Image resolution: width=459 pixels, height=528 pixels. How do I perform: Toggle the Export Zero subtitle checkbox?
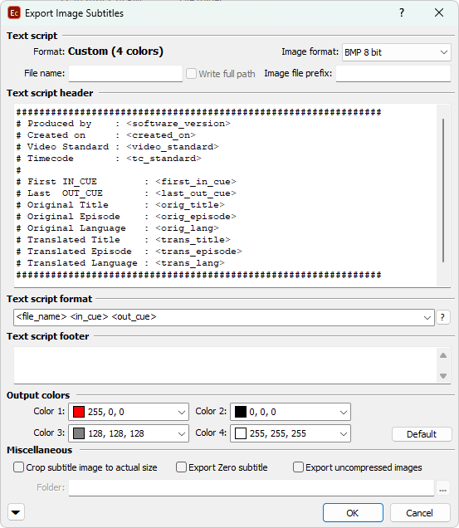(181, 467)
